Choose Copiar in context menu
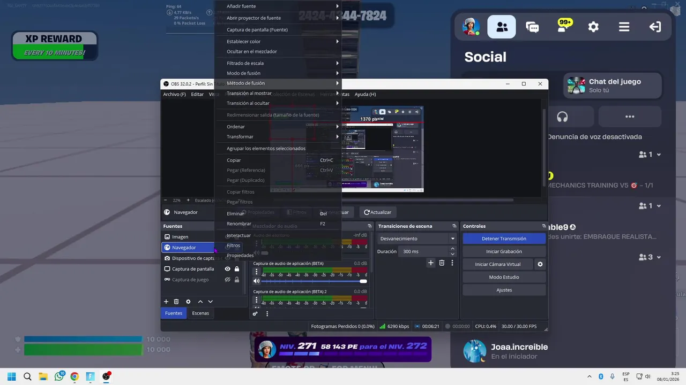Screen dimensions: 686x385 278,160
